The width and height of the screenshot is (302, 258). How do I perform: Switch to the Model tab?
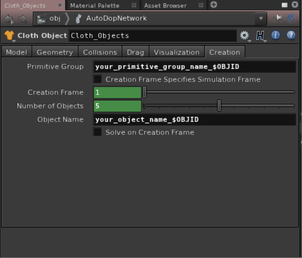coord(17,52)
